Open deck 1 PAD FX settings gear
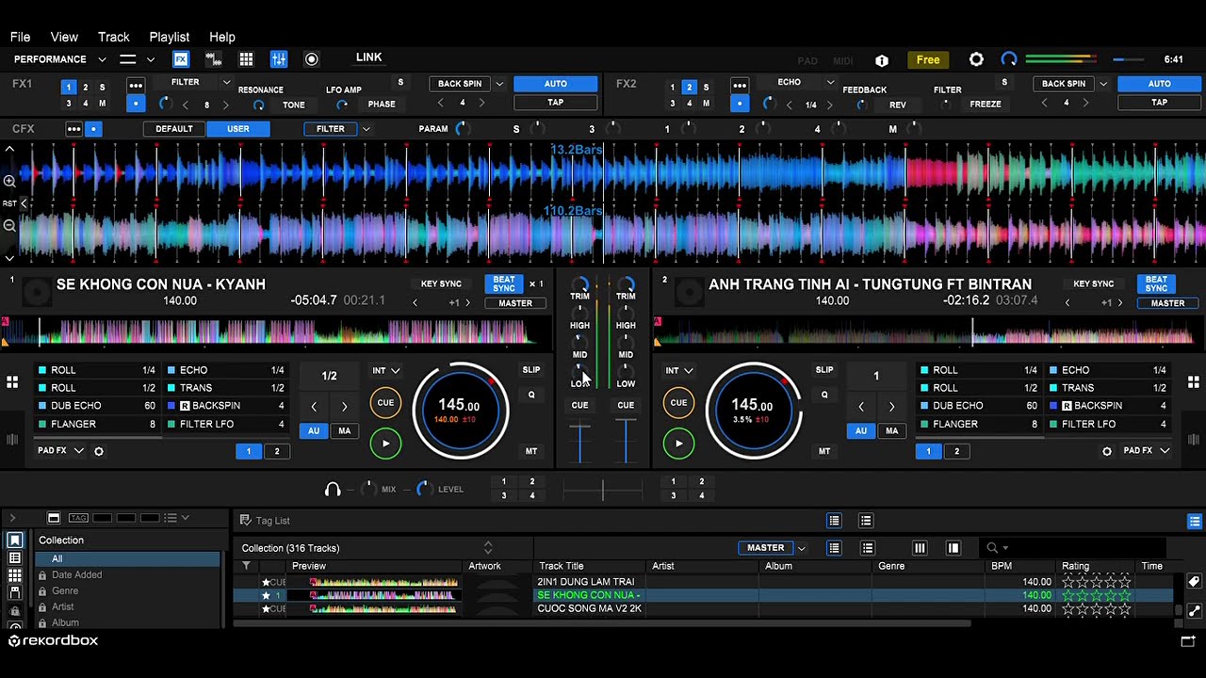Screen dimensions: 1206x678 tap(99, 451)
